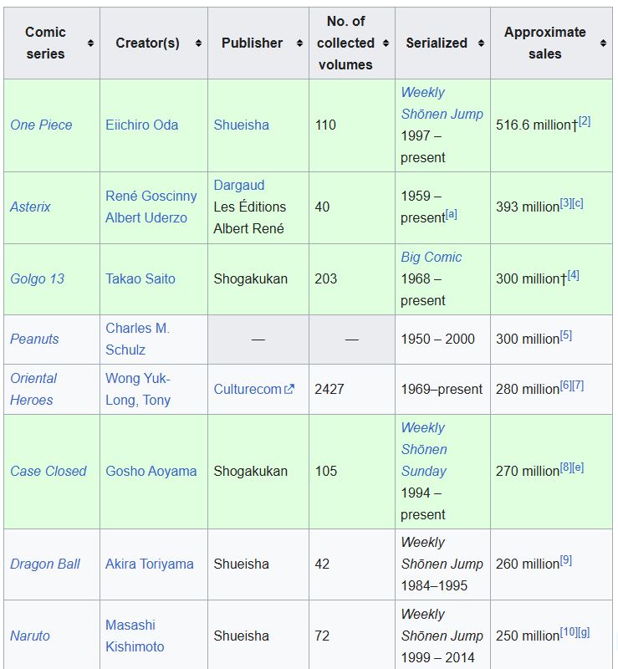The width and height of the screenshot is (618, 669).
Task: Open Takao Saito's page
Action: (x=140, y=278)
